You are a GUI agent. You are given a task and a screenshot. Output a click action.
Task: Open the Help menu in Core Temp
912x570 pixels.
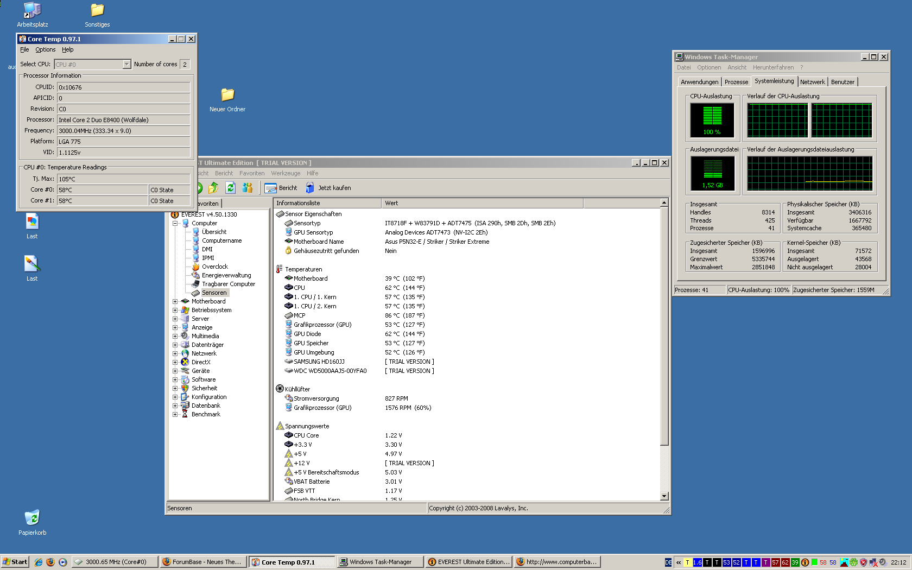(x=67, y=49)
